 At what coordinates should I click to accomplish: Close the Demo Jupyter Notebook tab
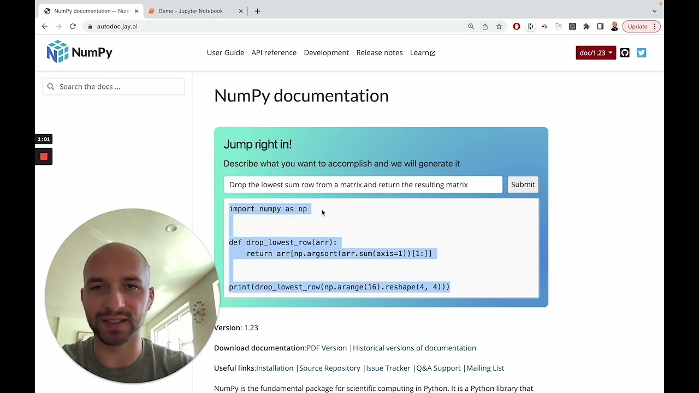(x=241, y=11)
